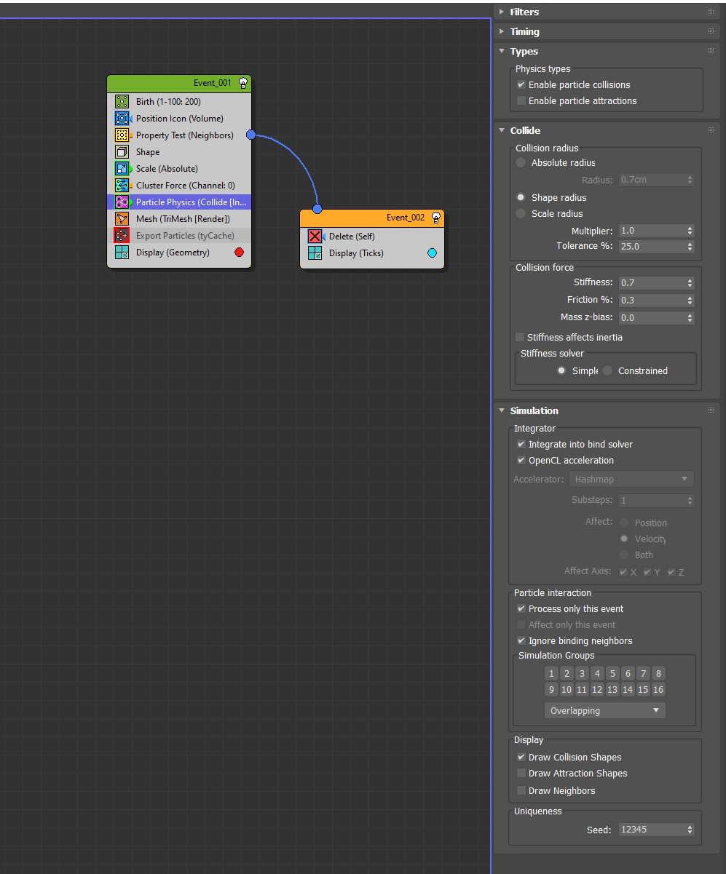Click the Mass z-bias value field
The width and height of the screenshot is (726, 874).
coord(652,318)
